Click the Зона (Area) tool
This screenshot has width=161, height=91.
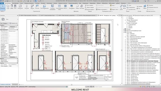113,5
